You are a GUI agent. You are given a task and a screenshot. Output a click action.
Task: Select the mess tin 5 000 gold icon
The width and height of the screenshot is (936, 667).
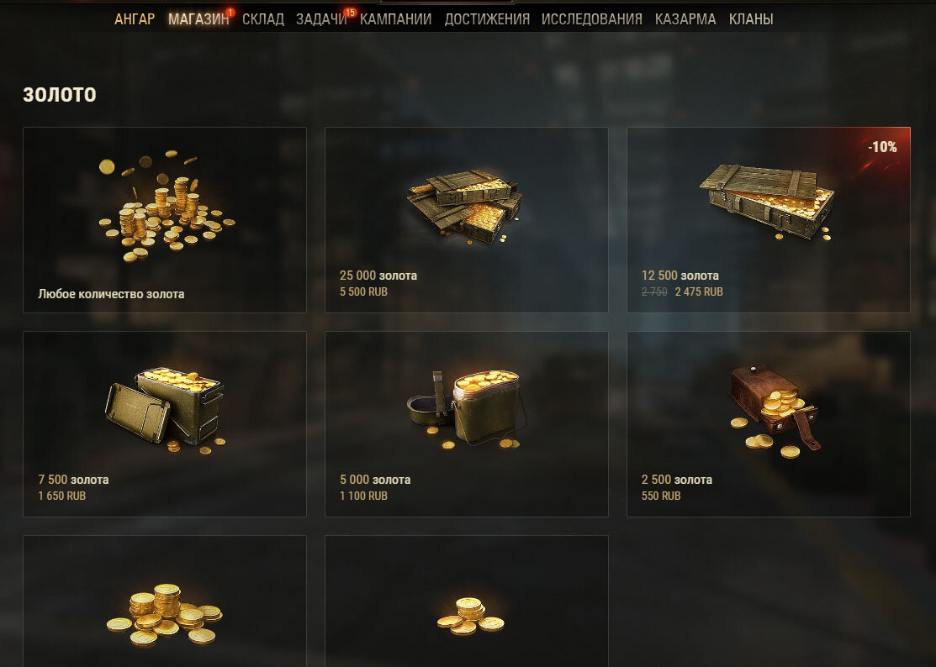coord(467,409)
